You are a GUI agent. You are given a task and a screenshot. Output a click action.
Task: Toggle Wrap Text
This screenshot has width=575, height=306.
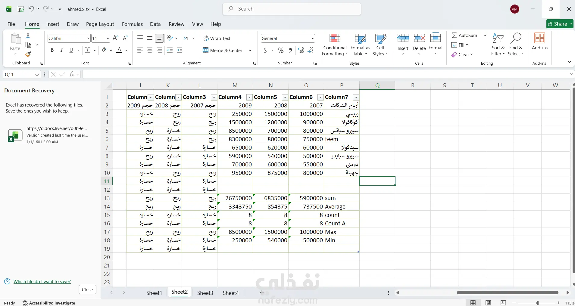(x=217, y=38)
